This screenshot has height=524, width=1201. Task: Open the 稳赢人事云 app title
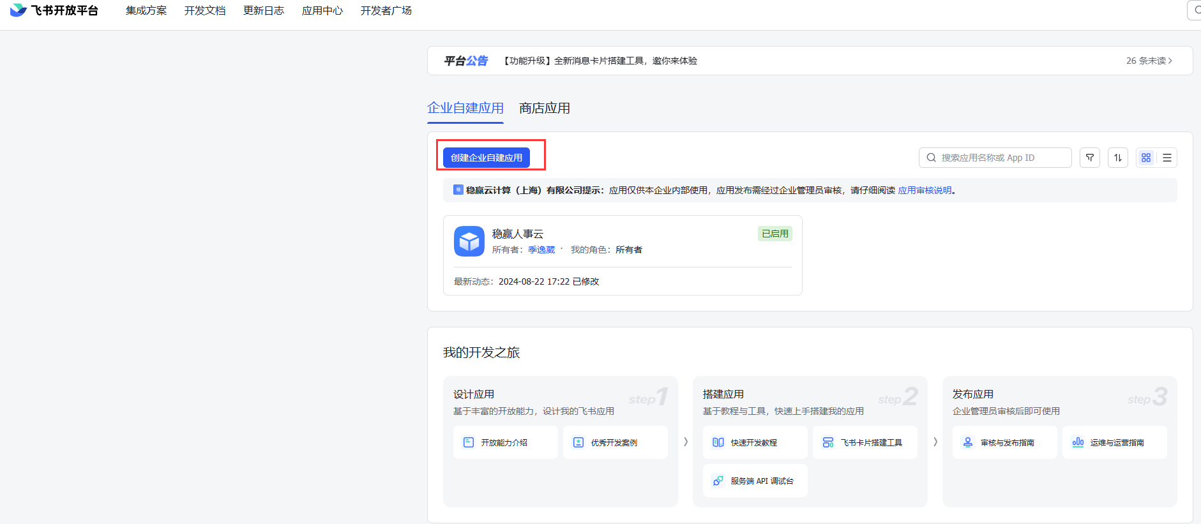pyautogui.click(x=518, y=234)
